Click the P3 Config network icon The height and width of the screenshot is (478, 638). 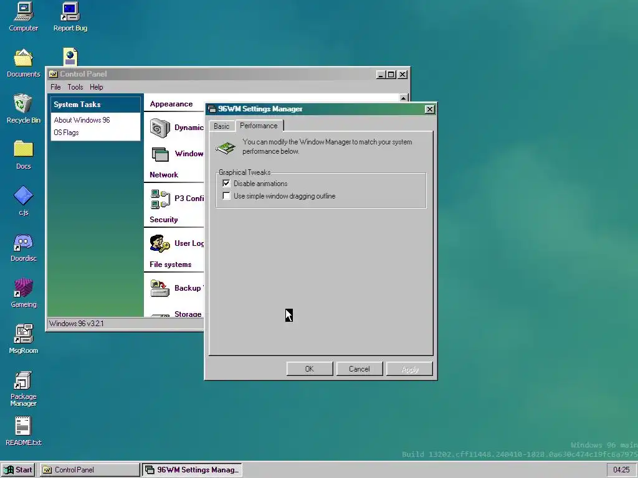(x=160, y=199)
